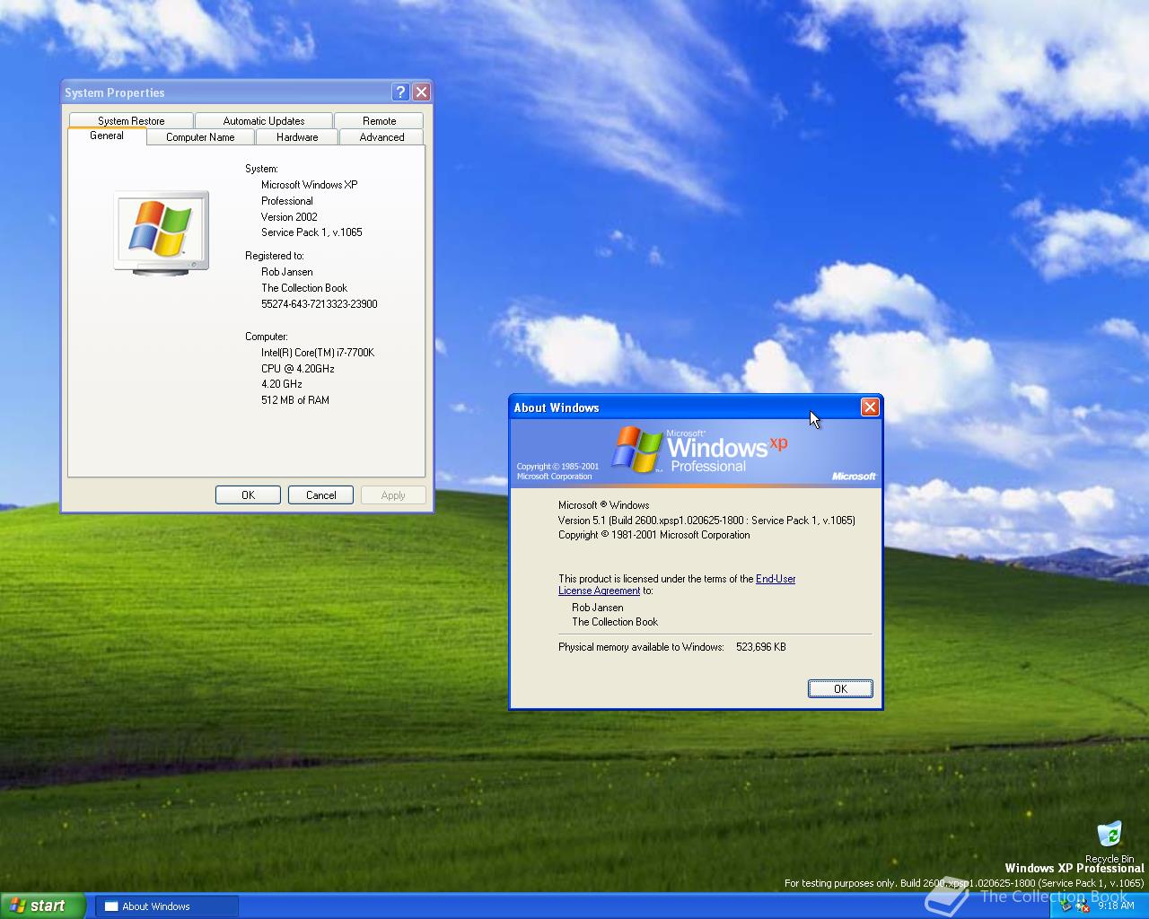The image size is (1149, 919).
Task: Click 'Version 2002' text
Action: (x=289, y=217)
